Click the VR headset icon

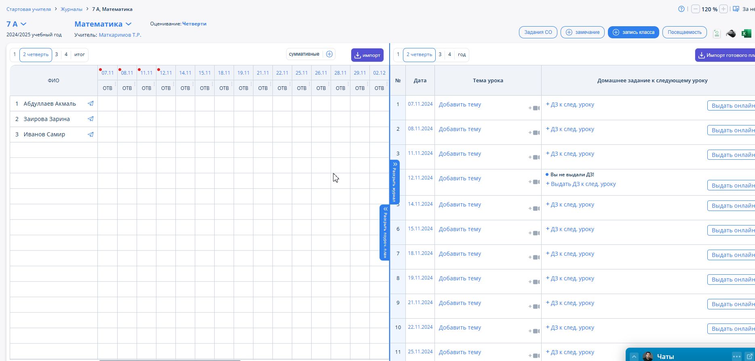(x=731, y=33)
